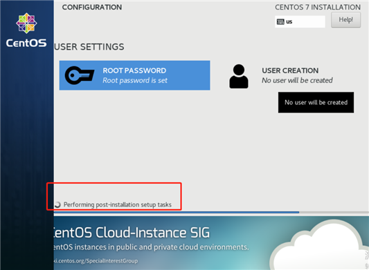Click the CONFIGURATION title text

(92, 8)
